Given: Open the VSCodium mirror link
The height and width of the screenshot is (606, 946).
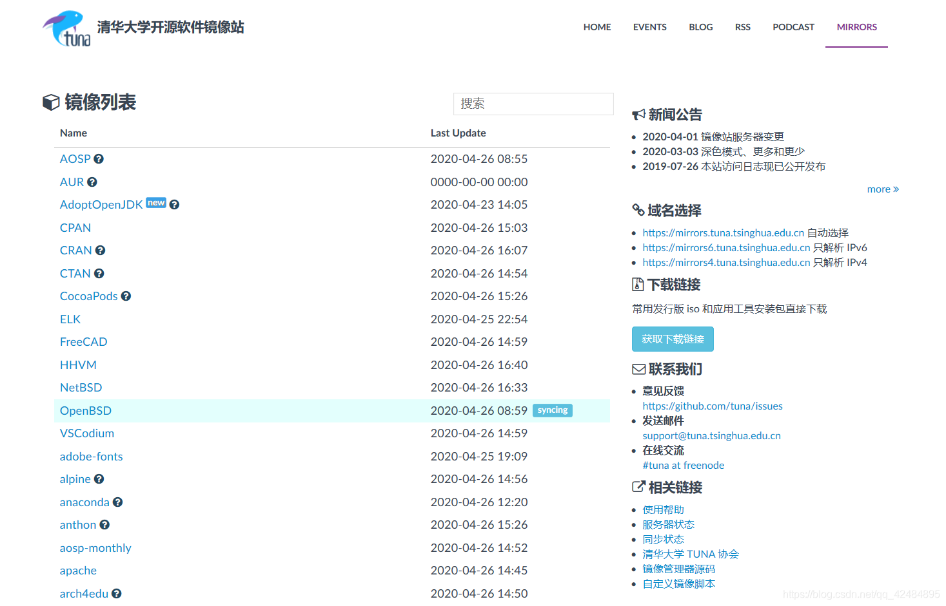Looking at the screenshot, I should [87, 433].
